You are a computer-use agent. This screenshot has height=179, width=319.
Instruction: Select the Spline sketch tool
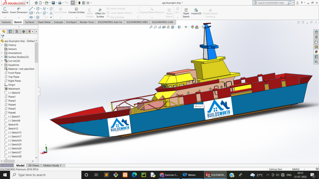(x=44, y=9)
